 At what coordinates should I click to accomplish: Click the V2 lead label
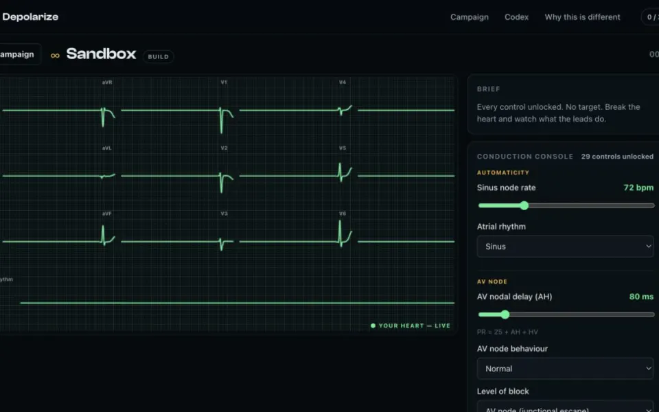tap(224, 148)
